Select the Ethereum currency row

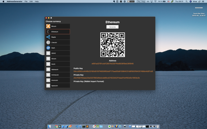(x=58, y=32)
